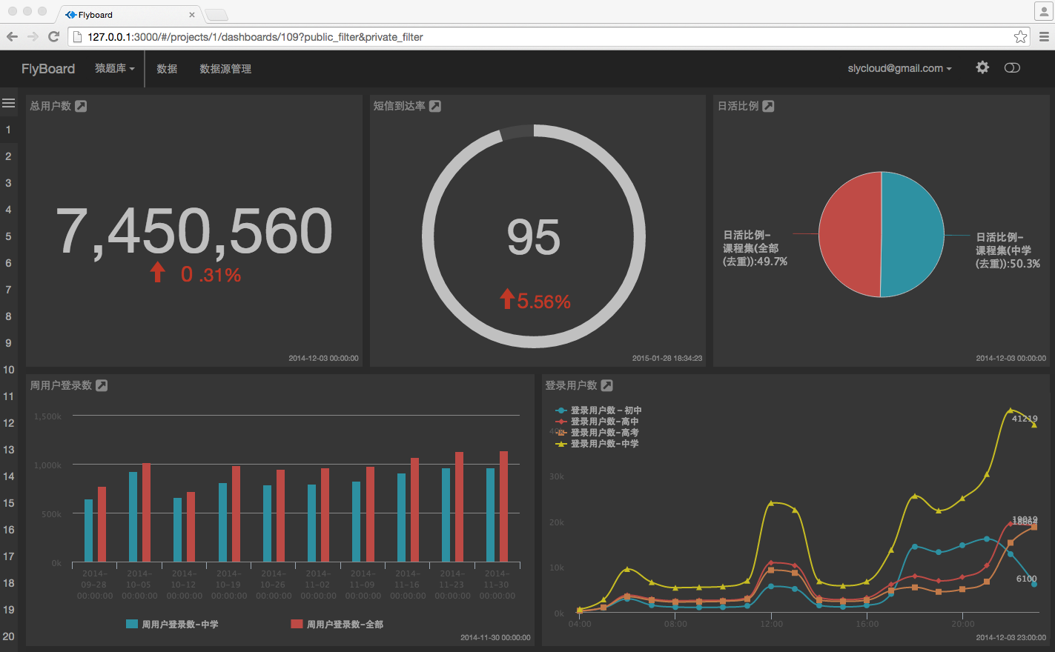Open the slycloud@gmail.com account dropdown
The image size is (1055, 652).
tap(900, 68)
